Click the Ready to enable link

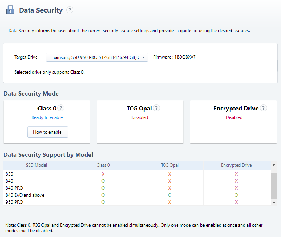[47, 117]
